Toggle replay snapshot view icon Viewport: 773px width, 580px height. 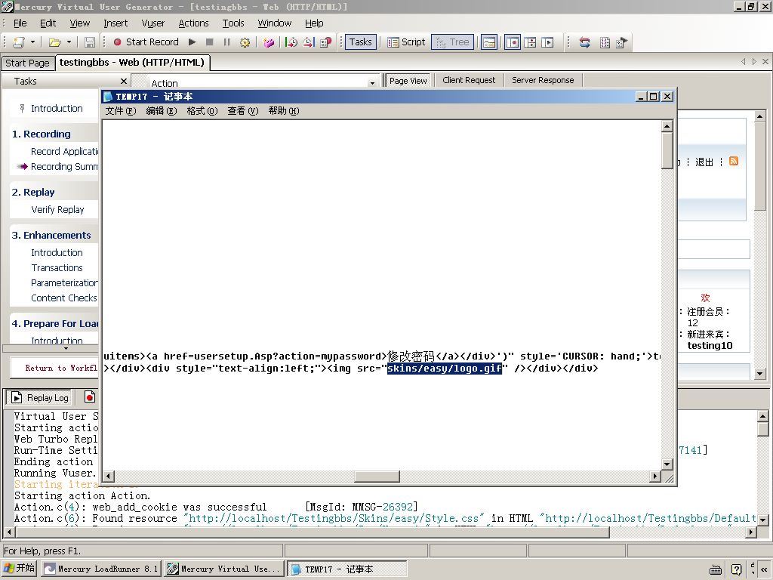(x=547, y=42)
